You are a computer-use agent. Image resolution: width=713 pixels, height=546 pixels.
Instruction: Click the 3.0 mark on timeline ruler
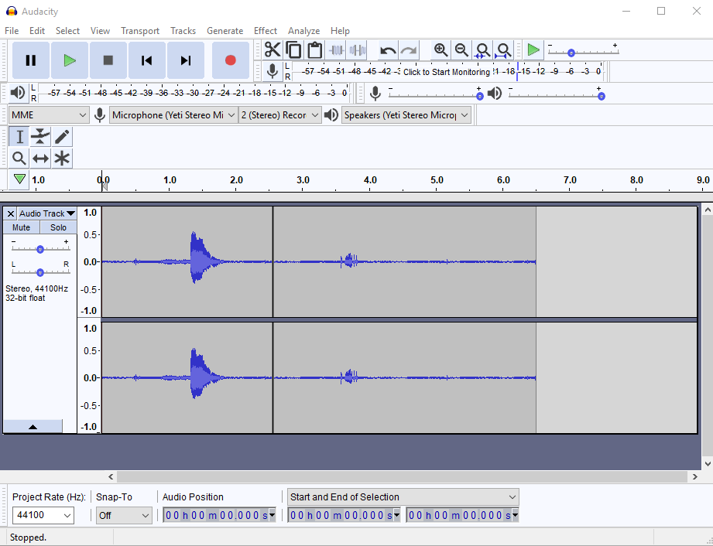point(303,180)
